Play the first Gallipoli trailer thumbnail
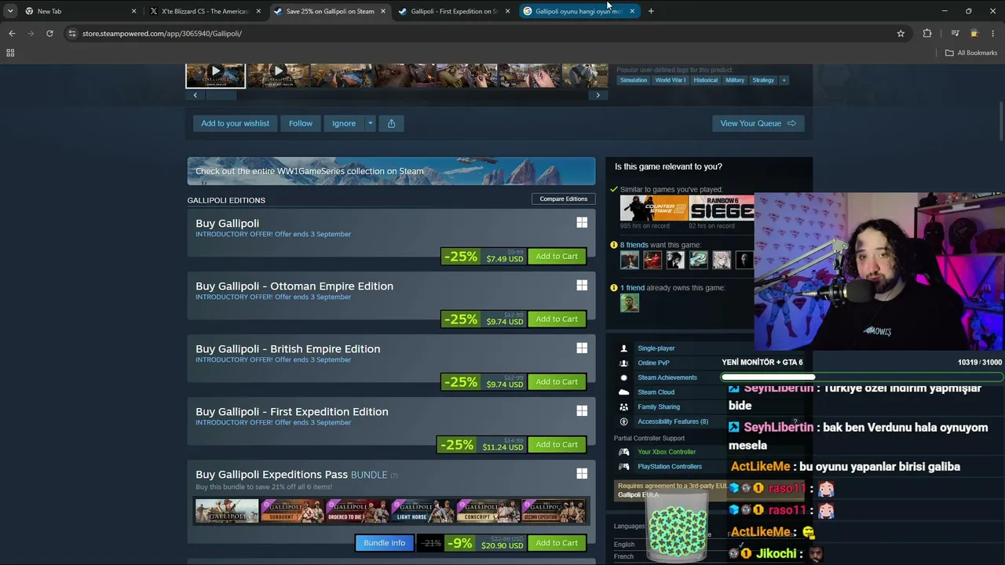 point(215,75)
